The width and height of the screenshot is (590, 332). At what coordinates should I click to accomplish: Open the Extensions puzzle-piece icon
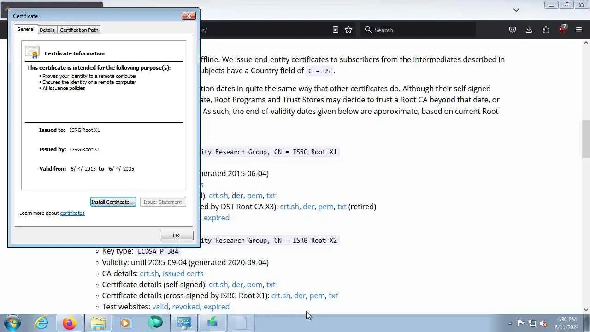(x=546, y=30)
